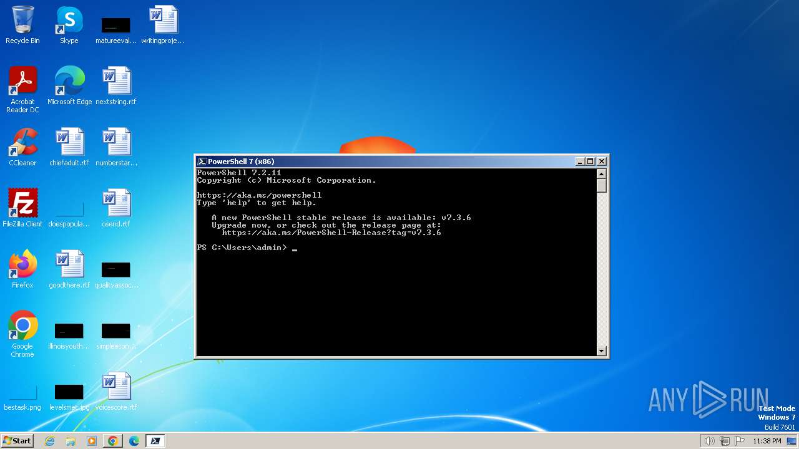Viewport: 799px width, 449px height.
Task: Launch Skype from the desktop
Action: [x=69, y=25]
